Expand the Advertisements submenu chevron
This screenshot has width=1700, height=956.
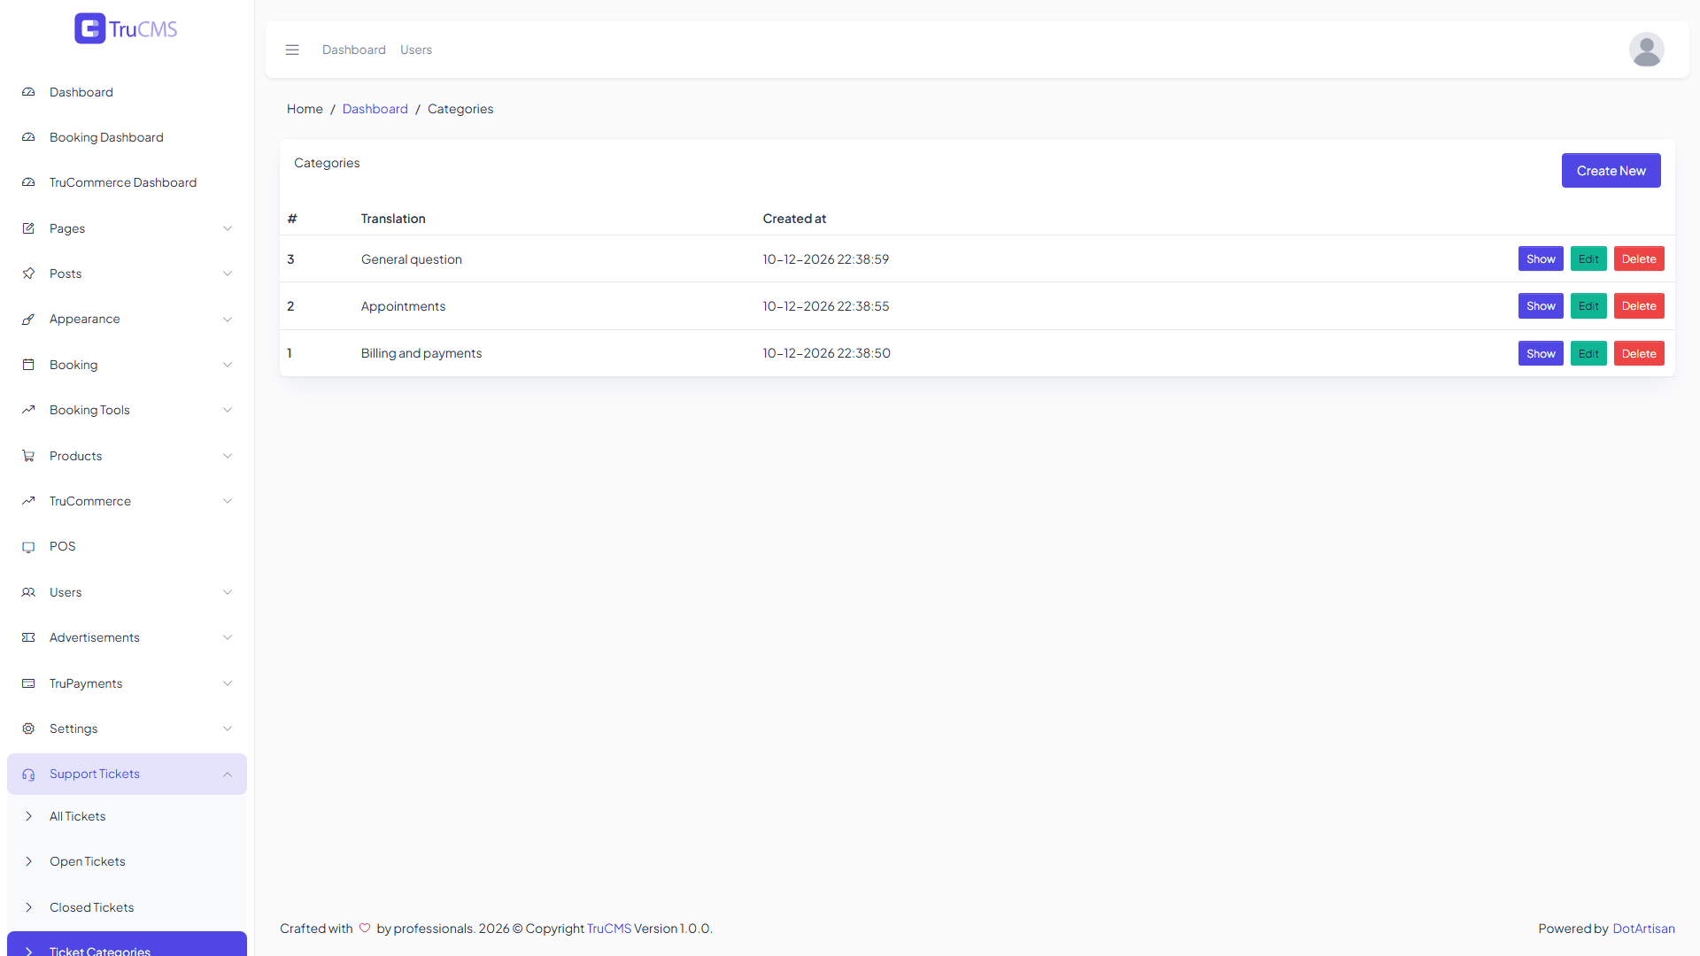228,637
